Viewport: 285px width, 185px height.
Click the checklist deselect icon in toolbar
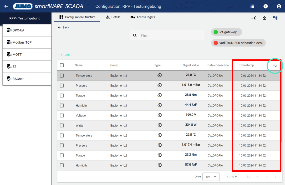[x=253, y=18]
